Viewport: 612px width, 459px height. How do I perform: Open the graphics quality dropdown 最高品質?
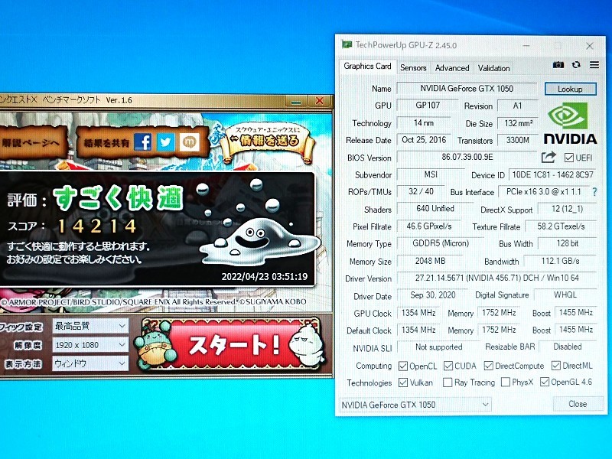[x=90, y=326]
